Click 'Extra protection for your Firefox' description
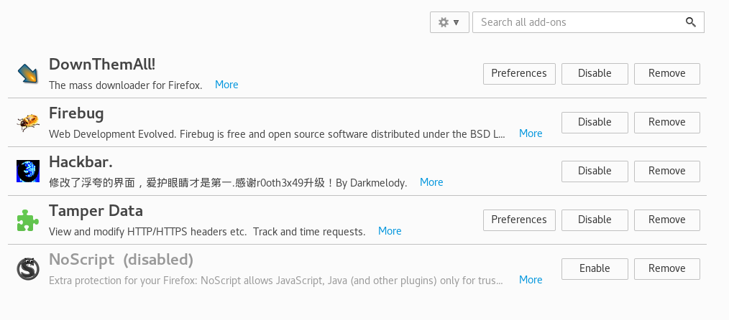This screenshot has width=729, height=320. (275, 280)
